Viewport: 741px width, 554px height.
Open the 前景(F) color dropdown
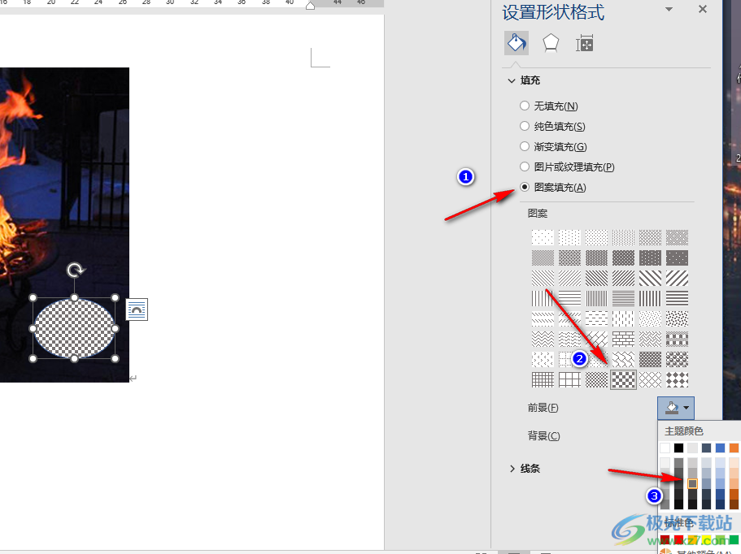(676, 408)
